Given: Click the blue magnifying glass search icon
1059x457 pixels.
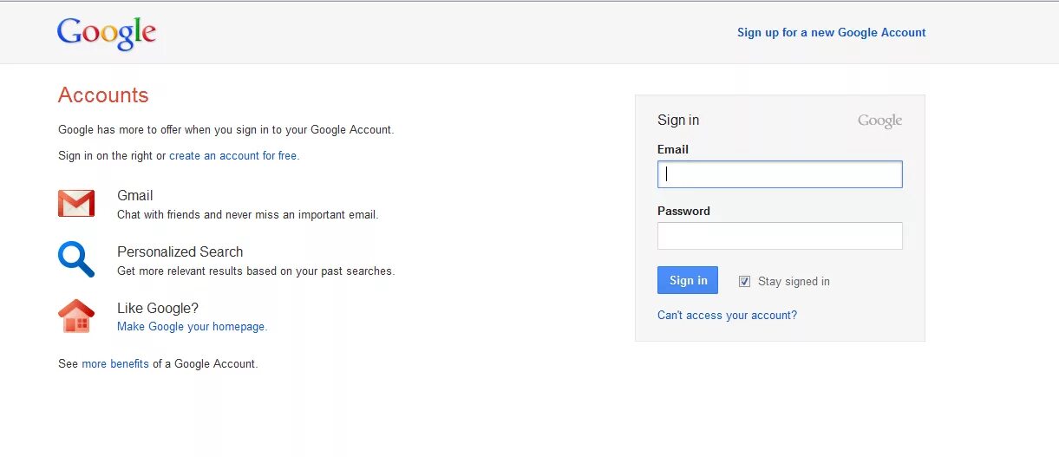Looking at the screenshot, I should pyautogui.click(x=76, y=259).
